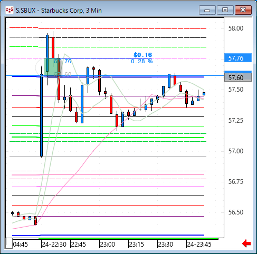This screenshot has width=257, height=254.
Task: Click the chart window icon in title bar
Action: [x=9, y=10]
